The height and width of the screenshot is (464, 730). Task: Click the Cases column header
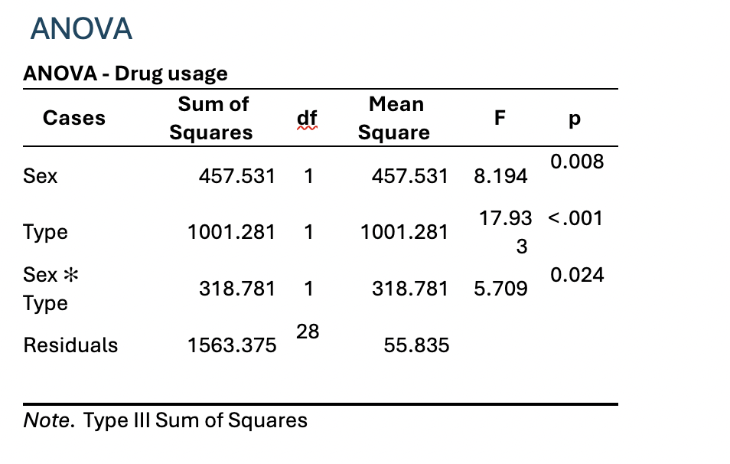pyautogui.click(x=74, y=118)
